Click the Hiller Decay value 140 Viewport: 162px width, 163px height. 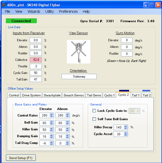click(x=119, y=127)
